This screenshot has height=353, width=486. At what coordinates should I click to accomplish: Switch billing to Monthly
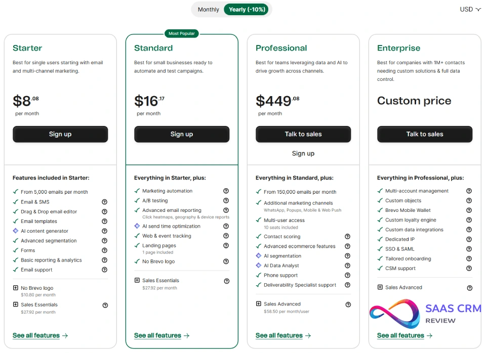click(209, 10)
